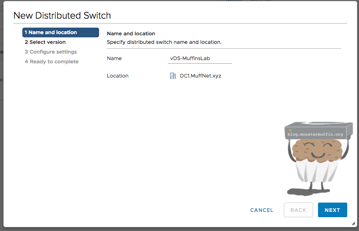The width and height of the screenshot is (359, 231).
Task: Click the red and green LEDs on the router box
Action: 289,130
